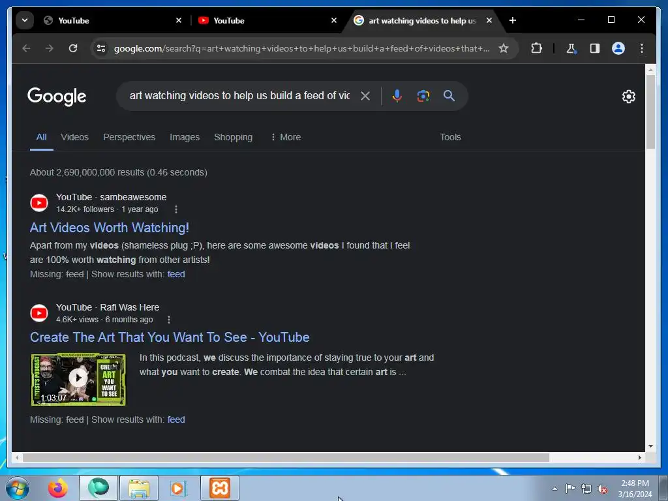668x501 pixels.
Task: Go back to previous page
Action: coord(26,48)
